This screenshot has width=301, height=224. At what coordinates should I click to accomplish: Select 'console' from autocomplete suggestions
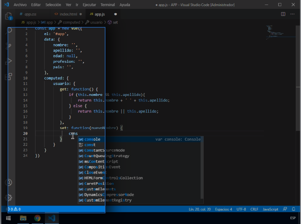click(92, 139)
